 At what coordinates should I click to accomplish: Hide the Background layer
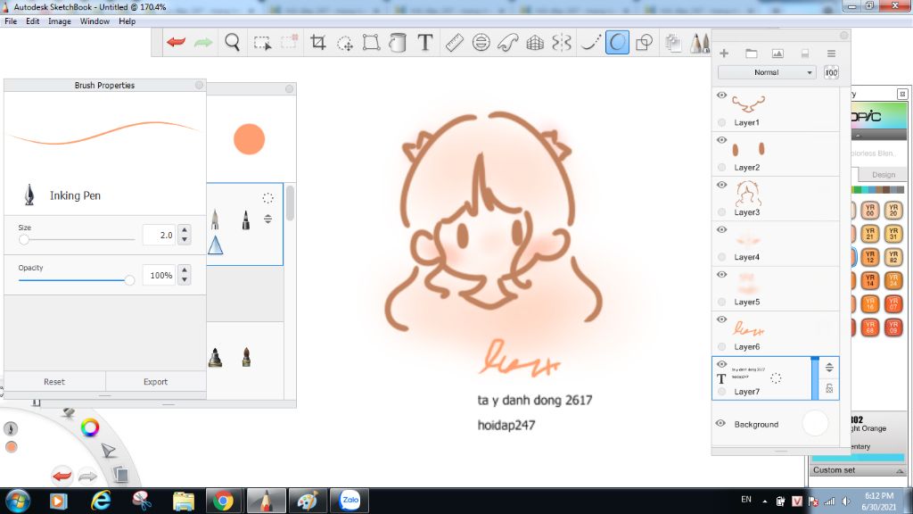(720, 424)
